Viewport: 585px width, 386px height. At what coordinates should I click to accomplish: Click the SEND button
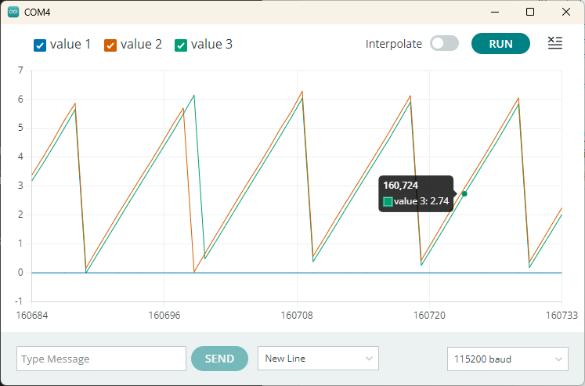pyautogui.click(x=219, y=359)
